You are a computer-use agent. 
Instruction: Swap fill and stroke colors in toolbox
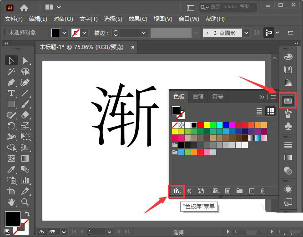tap(27, 213)
